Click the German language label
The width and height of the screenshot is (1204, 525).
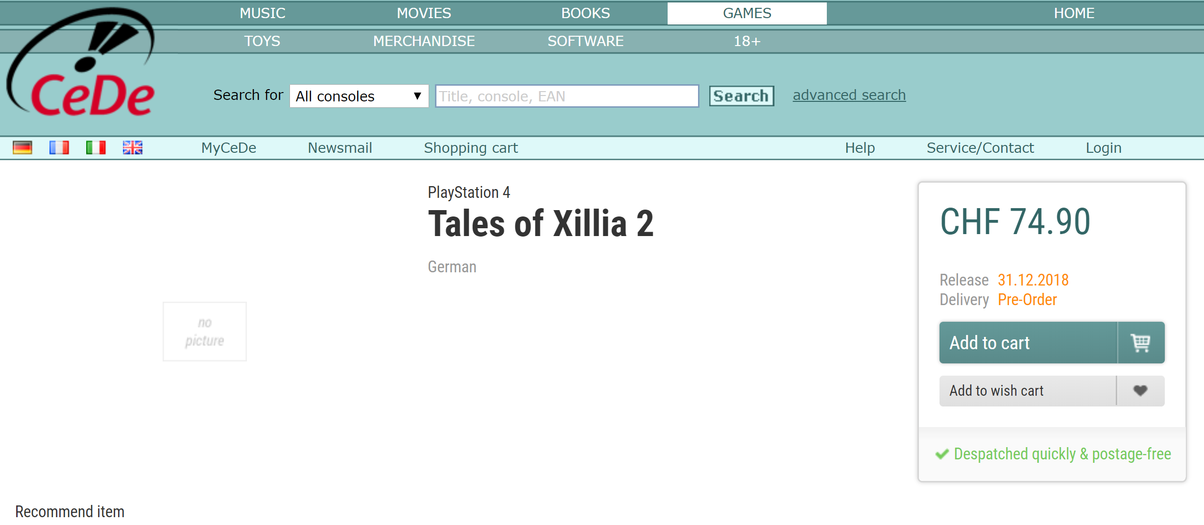point(452,267)
